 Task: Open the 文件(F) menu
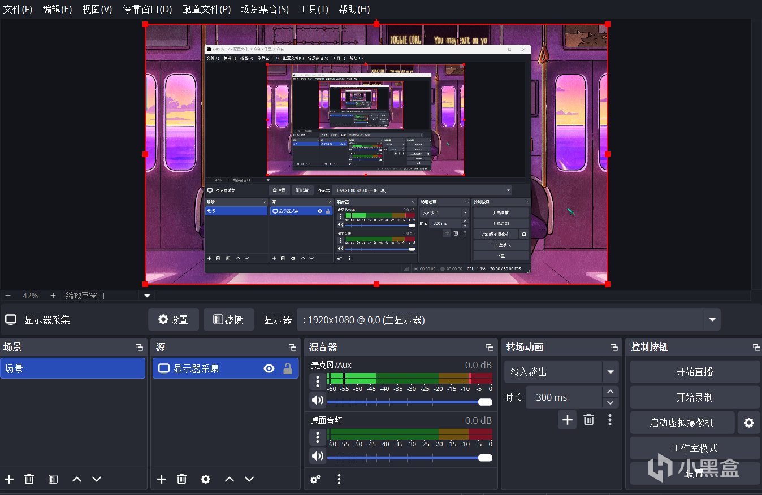pos(18,9)
